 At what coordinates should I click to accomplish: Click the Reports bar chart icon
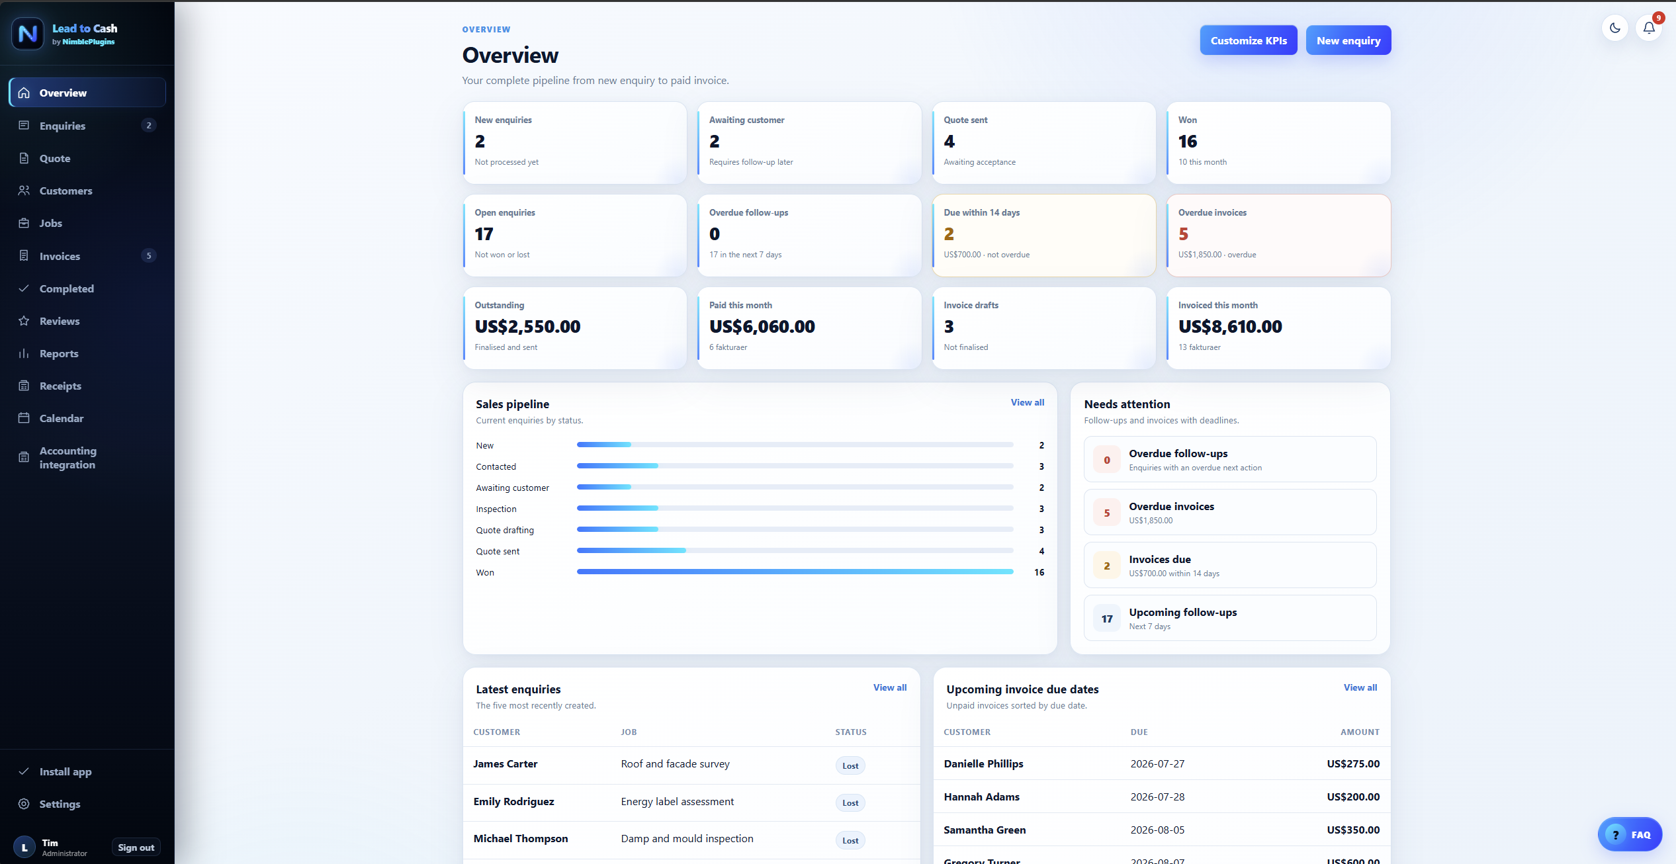24,353
